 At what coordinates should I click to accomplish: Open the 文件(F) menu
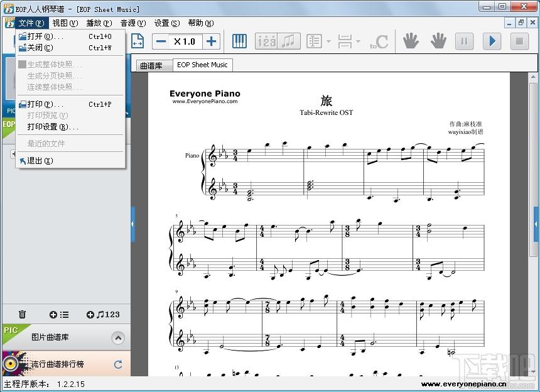(x=31, y=23)
